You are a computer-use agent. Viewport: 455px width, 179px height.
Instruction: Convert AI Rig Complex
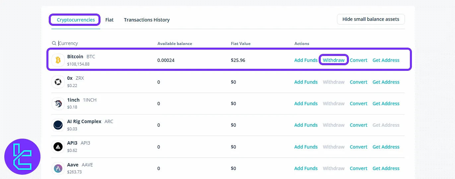tap(358, 125)
